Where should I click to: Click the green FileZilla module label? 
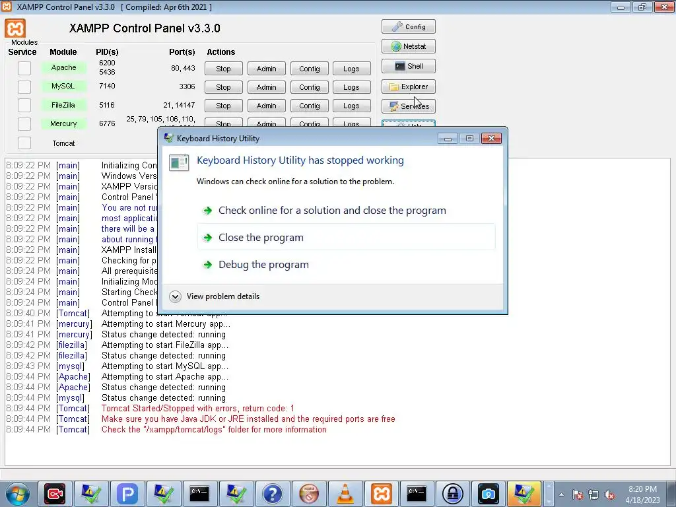63,105
